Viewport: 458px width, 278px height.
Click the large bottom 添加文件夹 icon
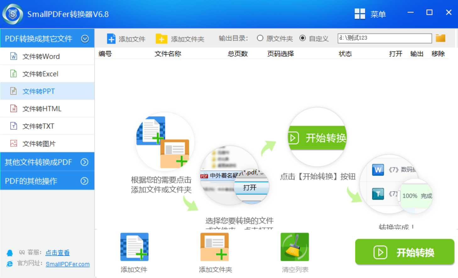pos(214,247)
